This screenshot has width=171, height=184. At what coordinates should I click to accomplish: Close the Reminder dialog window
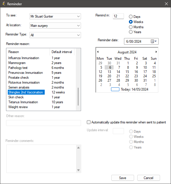pyautogui.click(x=166, y=4)
